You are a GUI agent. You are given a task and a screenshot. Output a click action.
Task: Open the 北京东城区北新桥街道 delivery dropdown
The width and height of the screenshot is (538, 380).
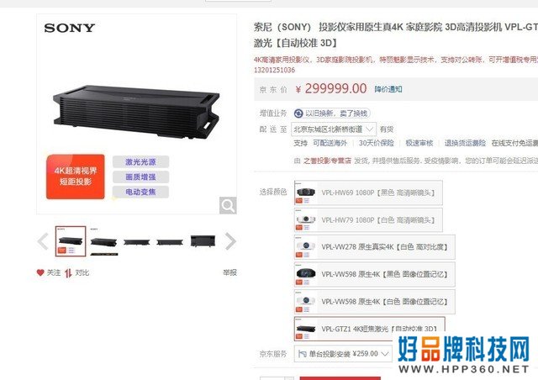pos(334,129)
